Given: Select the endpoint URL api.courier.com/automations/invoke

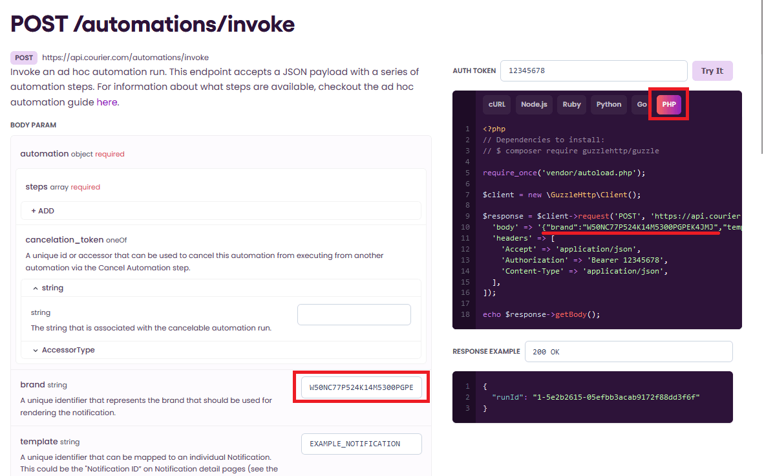Looking at the screenshot, I should (125, 58).
